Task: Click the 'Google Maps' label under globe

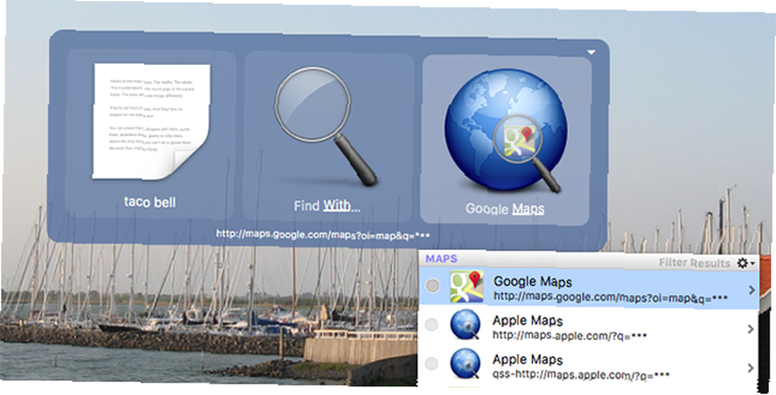Action: point(505,208)
